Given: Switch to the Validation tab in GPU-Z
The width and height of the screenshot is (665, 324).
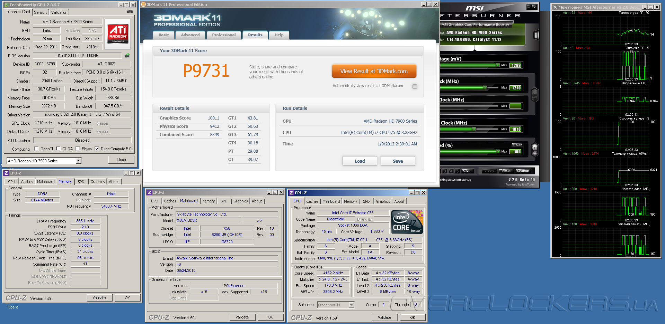Looking at the screenshot, I should [x=59, y=12].
